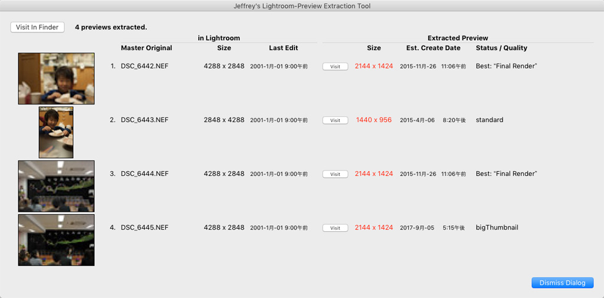Click the '4 previews extracted.' message

point(111,27)
